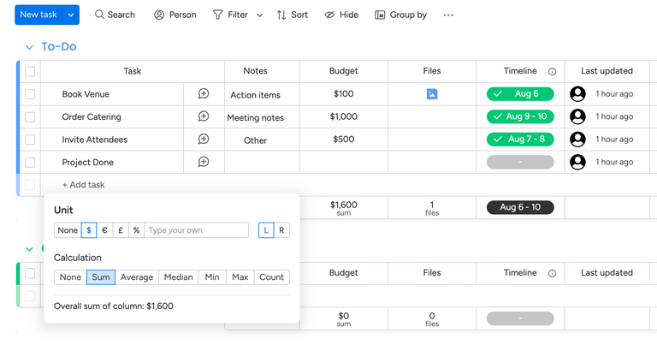Viewport: 657px width, 345px height.
Task: Collapse the To-Do group
Action: [29, 47]
